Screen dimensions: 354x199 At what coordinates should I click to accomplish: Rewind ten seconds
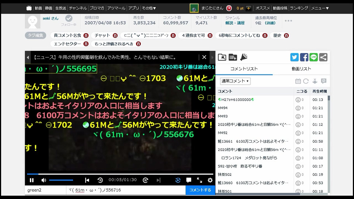[x=100, y=180]
